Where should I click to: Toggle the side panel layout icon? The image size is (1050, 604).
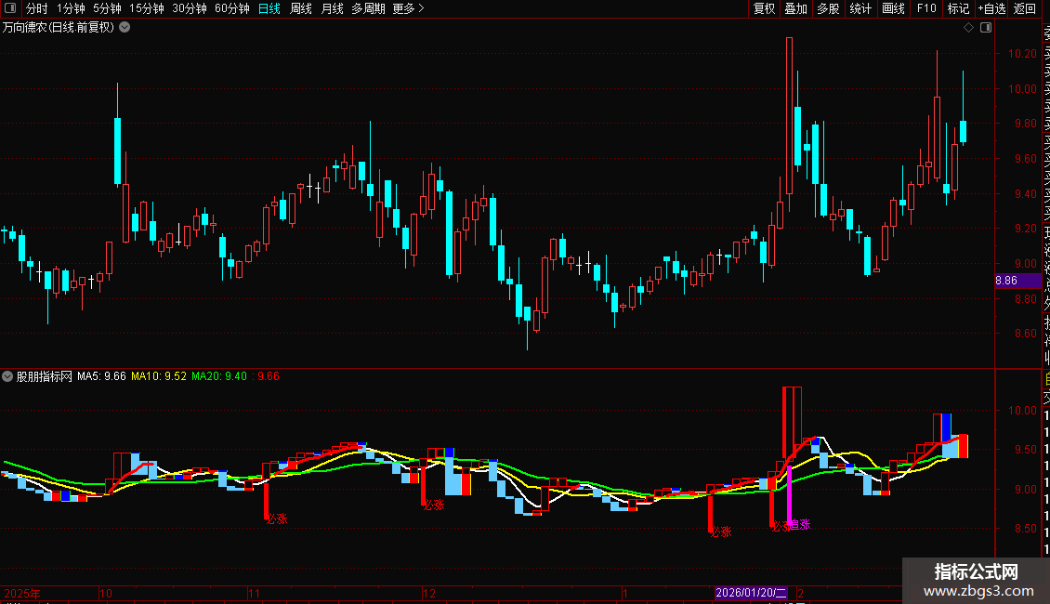click(x=986, y=28)
